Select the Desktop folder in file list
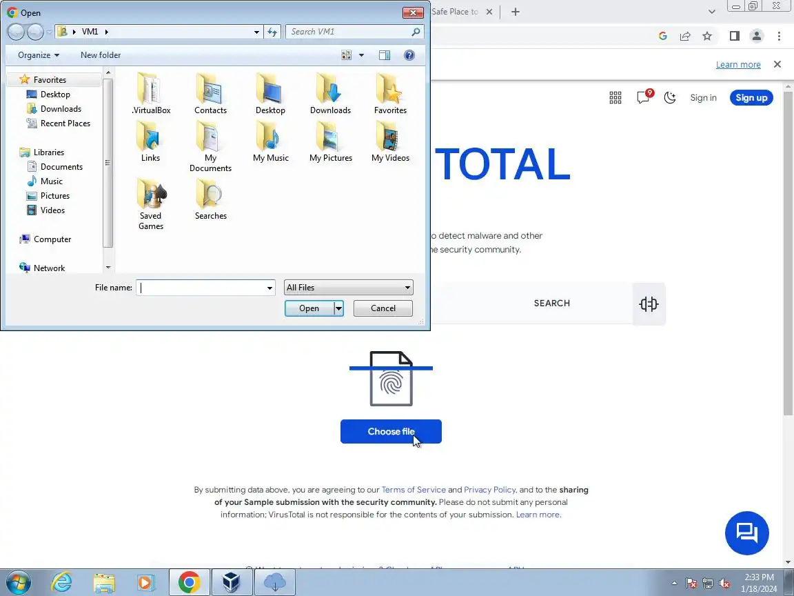The height and width of the screenshot is (596, 794). pos(270,94)
